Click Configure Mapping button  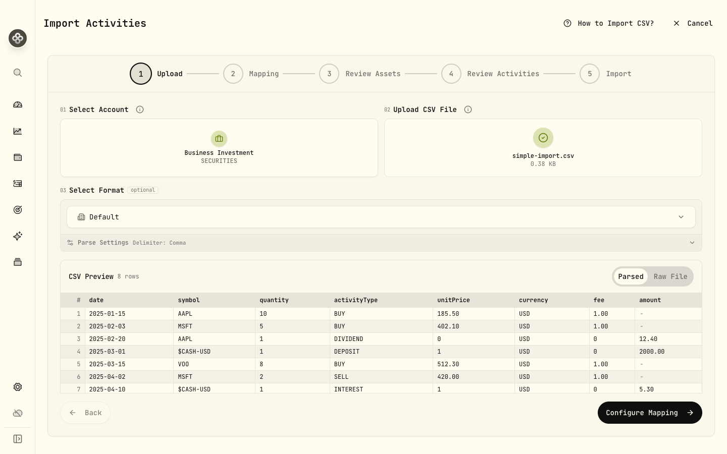(650, 413)
